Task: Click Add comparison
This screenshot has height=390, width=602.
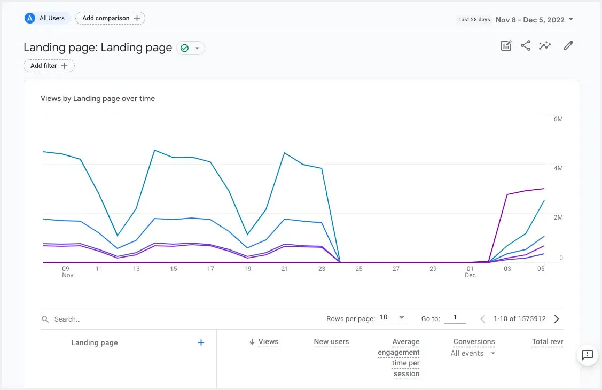Action: click(x=110, y=18)
